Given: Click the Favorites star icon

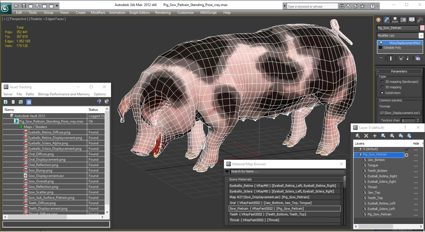Looking at the screenshot, I should coord(362,6).
